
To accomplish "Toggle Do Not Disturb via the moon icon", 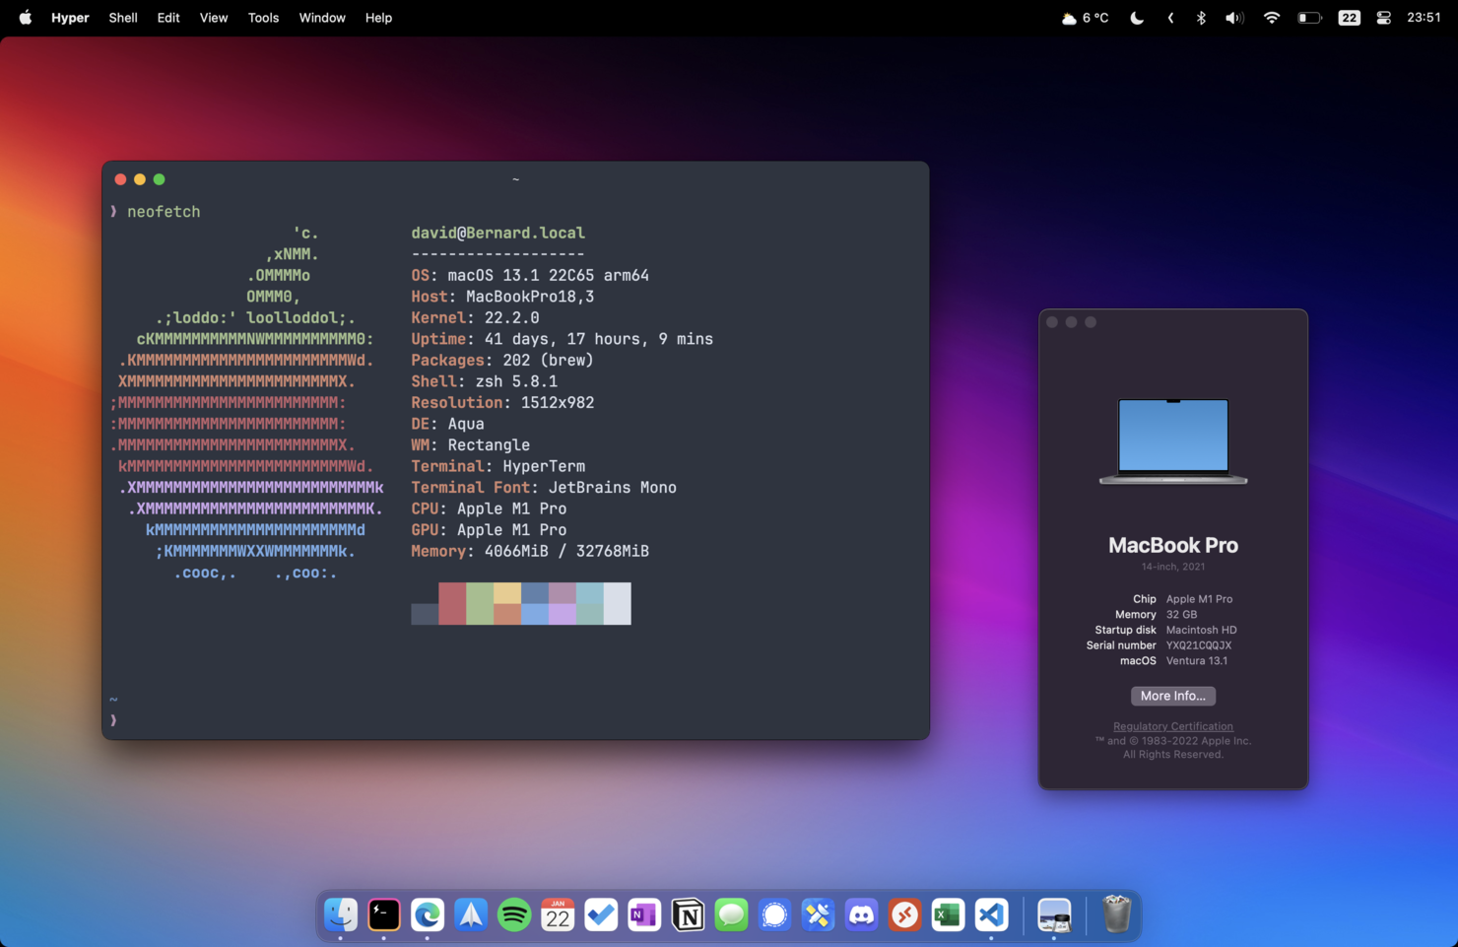I will click(1136, 17).
